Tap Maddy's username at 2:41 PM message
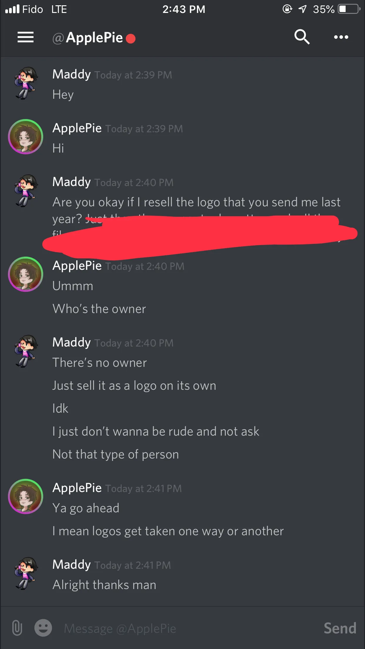 click(x=71, y=565)
